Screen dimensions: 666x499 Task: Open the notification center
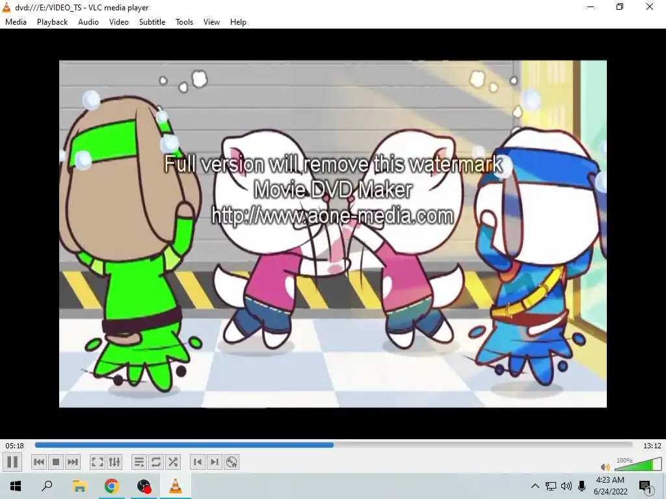pyautogui.click(x=645, y=486)
